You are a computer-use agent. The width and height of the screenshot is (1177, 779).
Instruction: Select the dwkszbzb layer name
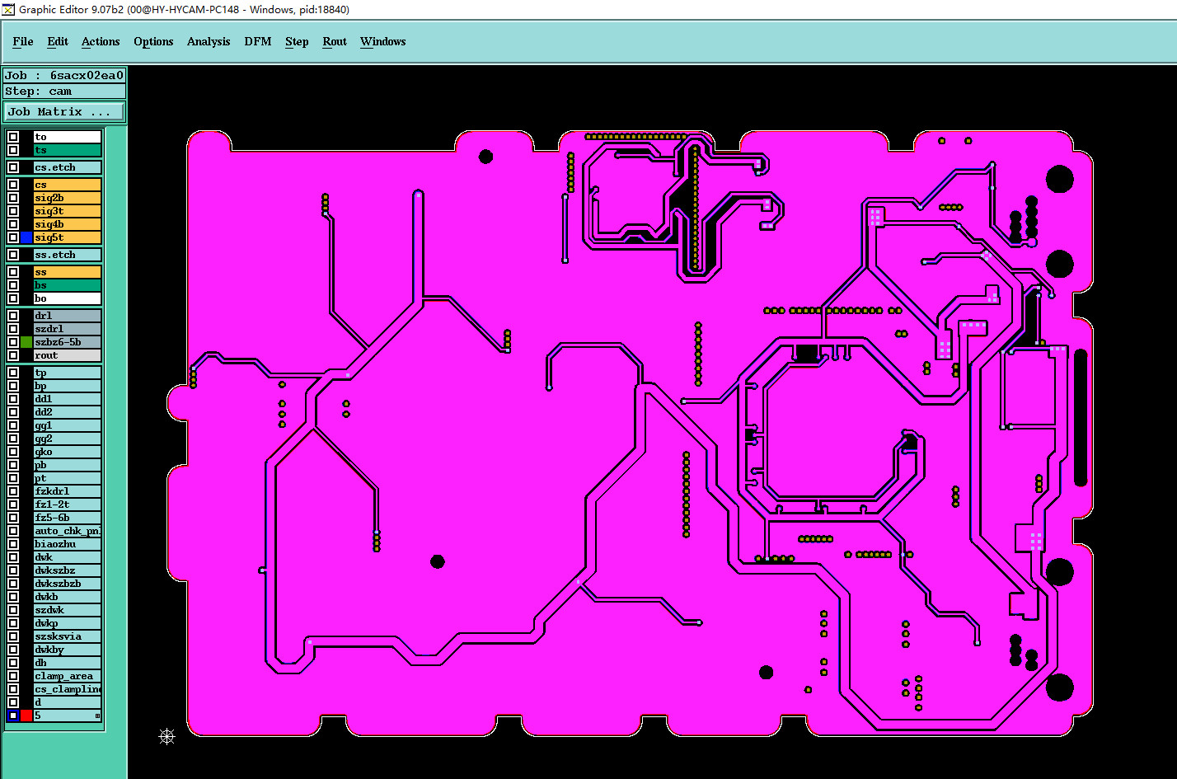pyautogui.click(x=68, y=584)
